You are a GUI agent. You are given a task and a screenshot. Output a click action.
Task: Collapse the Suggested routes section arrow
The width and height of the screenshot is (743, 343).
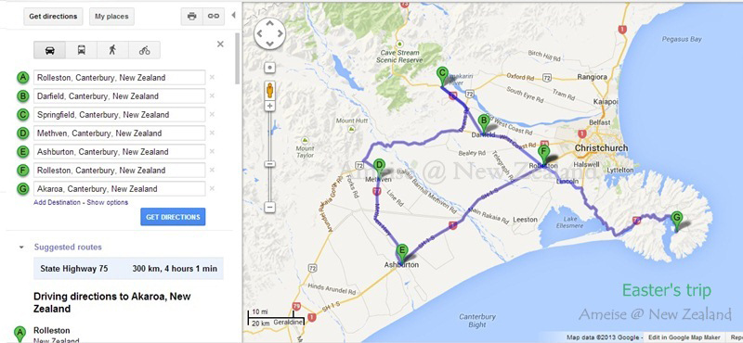pyautogui.click(x=21, y=247)
